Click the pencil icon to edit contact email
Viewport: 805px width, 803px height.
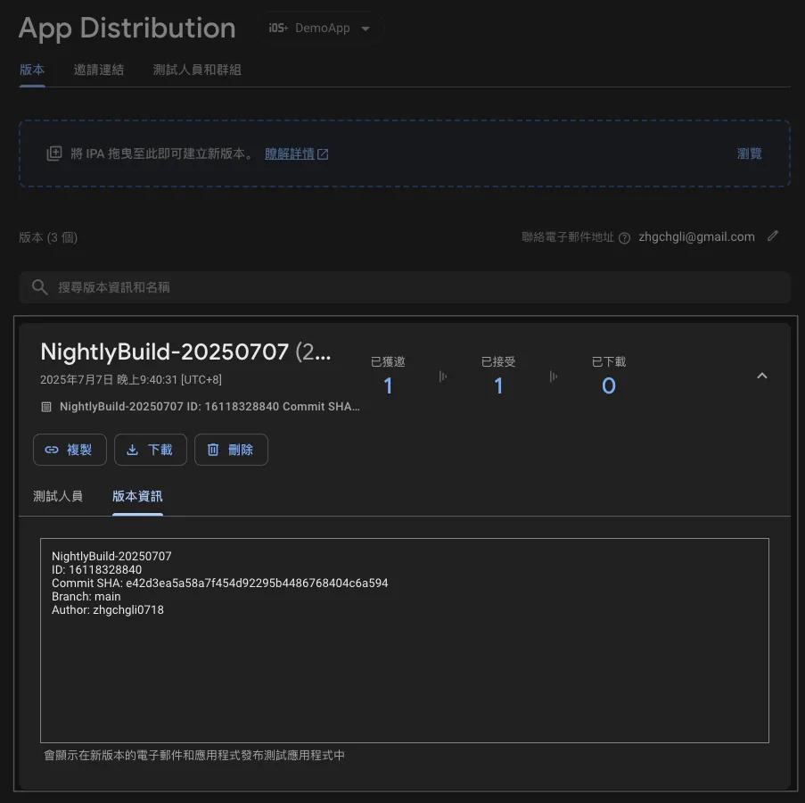point(773,236)
